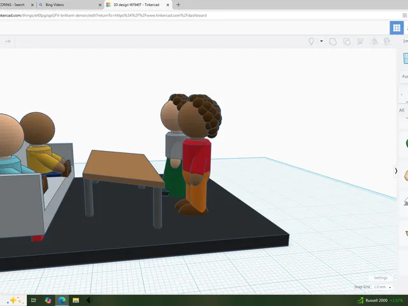
Task: Click the Cruise tool icon
Action: (387, 41)
